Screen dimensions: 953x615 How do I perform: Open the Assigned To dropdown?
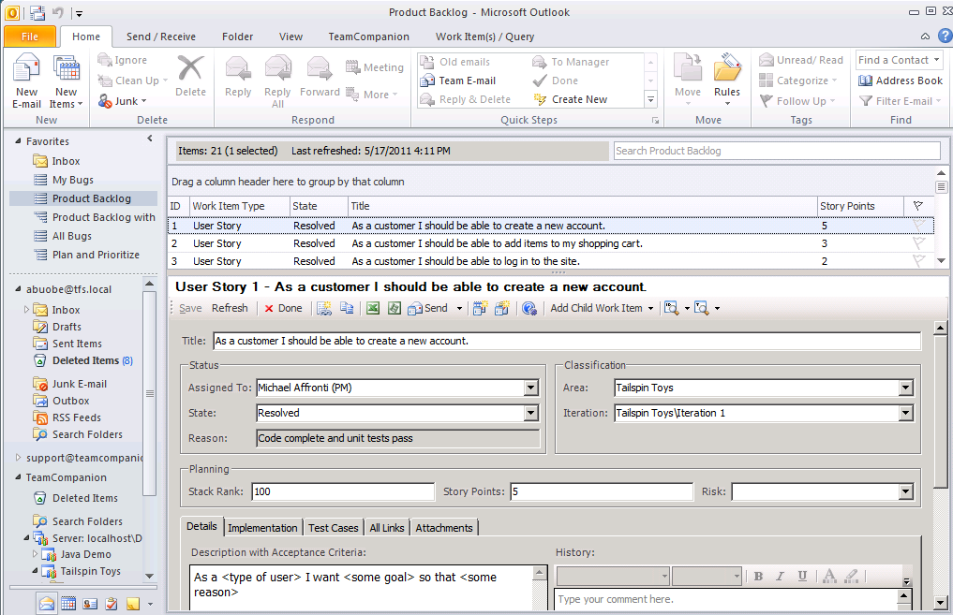click(531, 388)
